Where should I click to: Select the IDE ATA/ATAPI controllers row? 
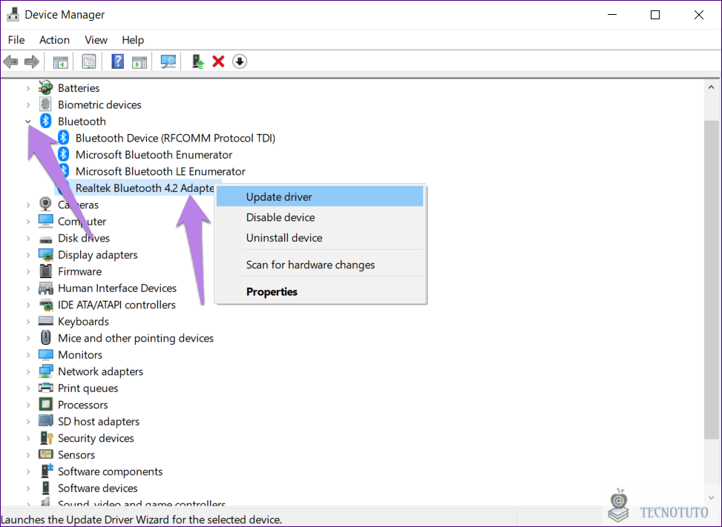pos(116,305)
